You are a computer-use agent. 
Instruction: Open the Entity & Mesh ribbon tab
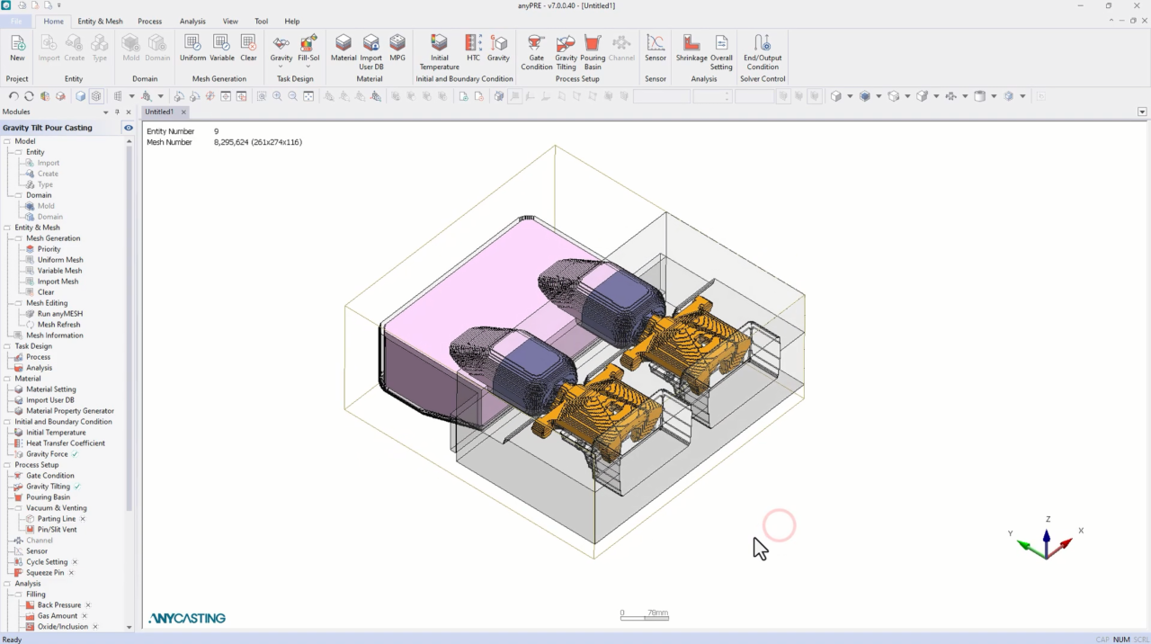[x=100, y=21]
